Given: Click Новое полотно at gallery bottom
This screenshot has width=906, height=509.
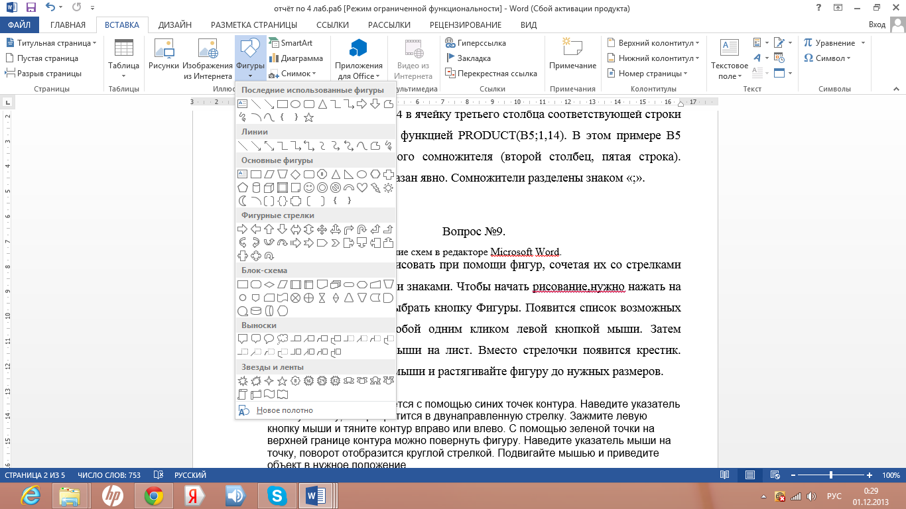Looking at the screenshot, I should point(315,410).
